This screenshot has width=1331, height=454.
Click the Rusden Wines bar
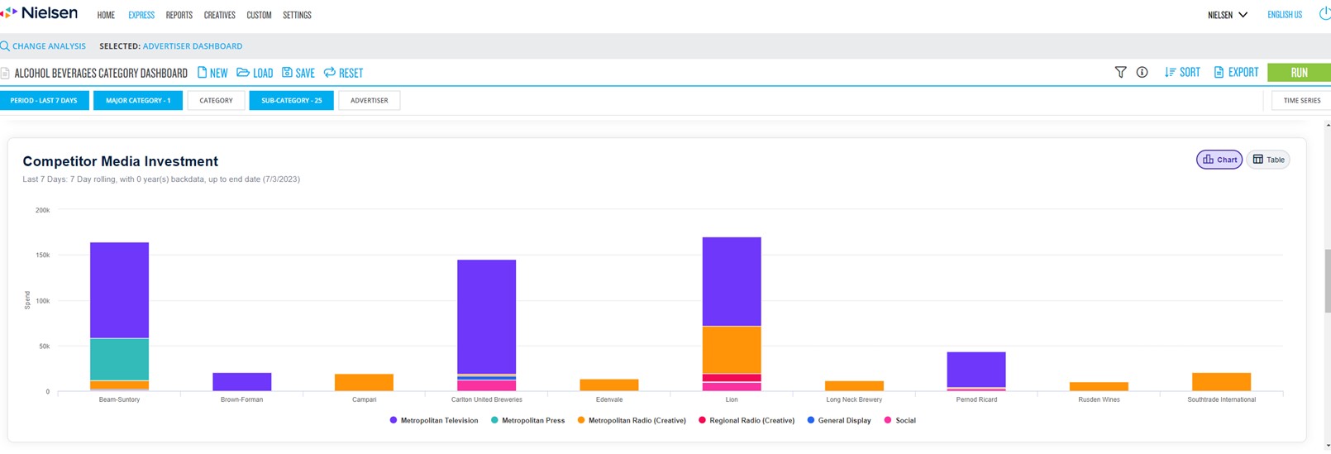tap(1099, 386)
